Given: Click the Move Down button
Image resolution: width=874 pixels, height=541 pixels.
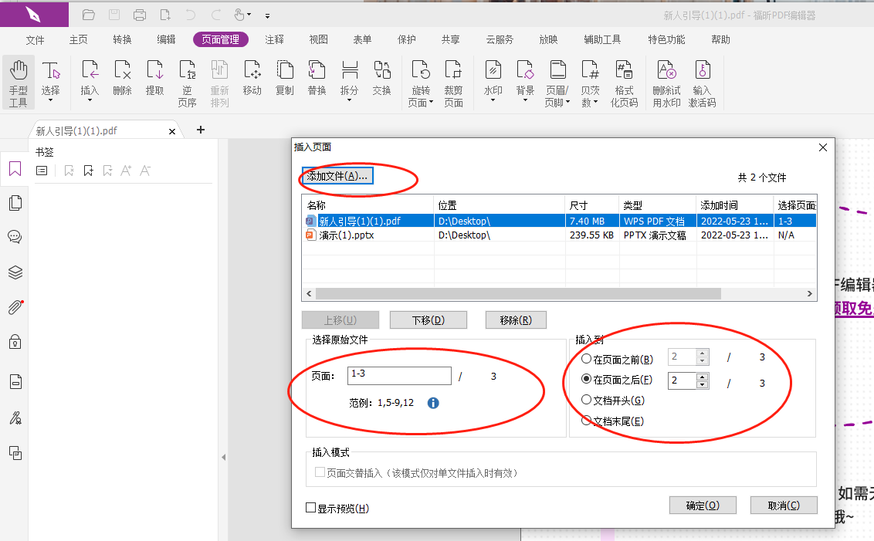Looking at the screenshot, I should pos(428,320).
